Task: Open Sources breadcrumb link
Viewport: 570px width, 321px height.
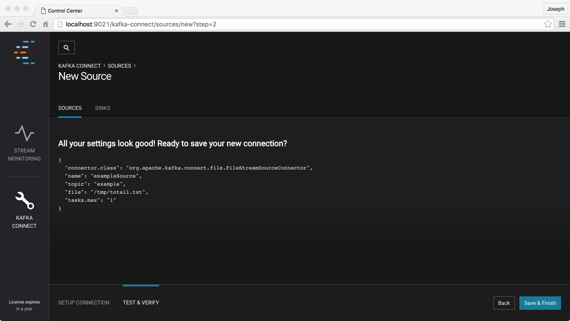Action: pos(119,66)
